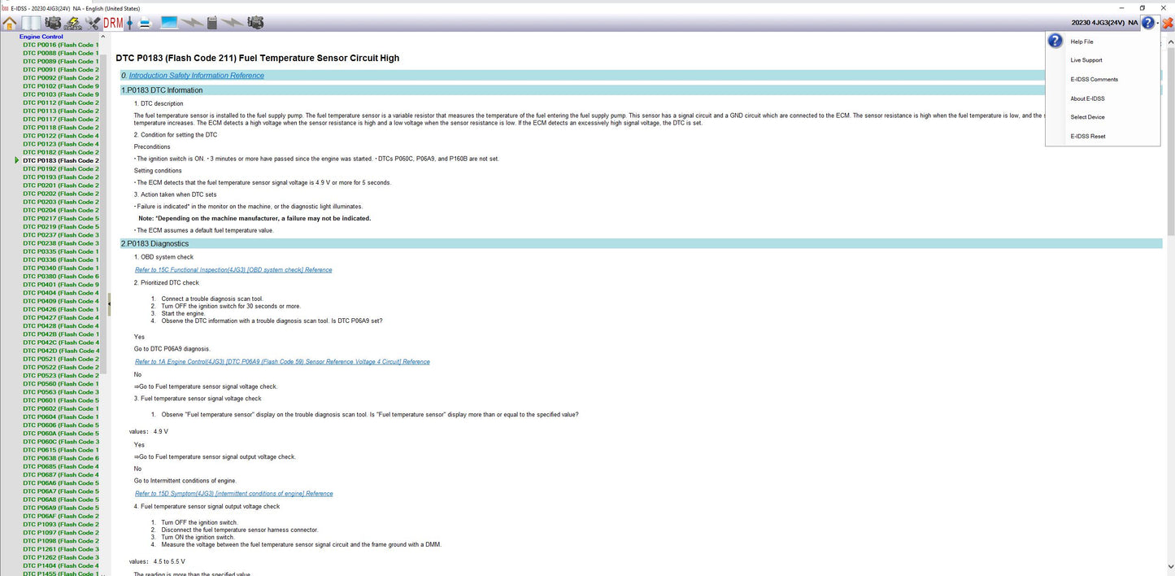Open the OBD system check reference link
Viewport: 1175px width, 576px height.
[233, 270]
